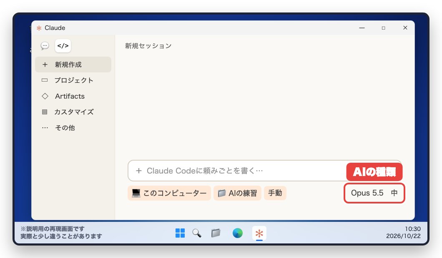Screen dimensions: 442x258
Task: Close the Claude window
Action: [405, 27]
